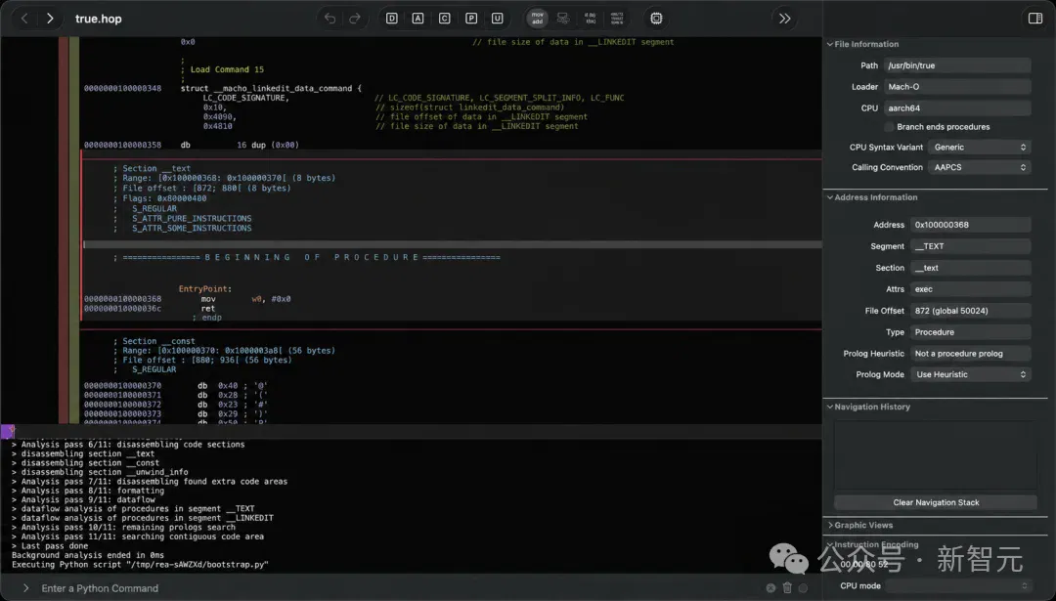This screenshot has height=601, width=1056.
Task: Redo the last action
Action: click(355, 19)
